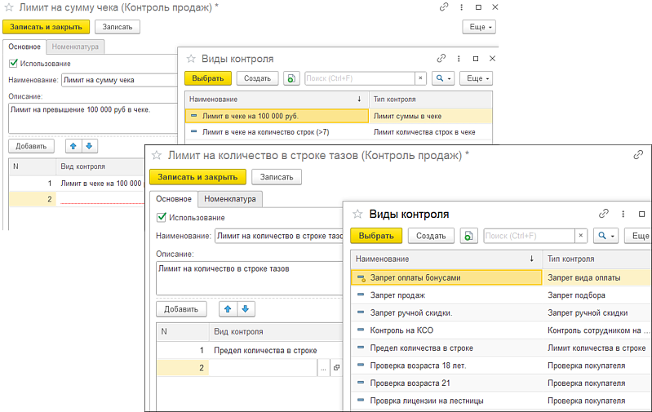The height and width of the screenshot is (412, 652).
Task: Click sort arrow in upper Наименование column header
Action: [359, 99]
